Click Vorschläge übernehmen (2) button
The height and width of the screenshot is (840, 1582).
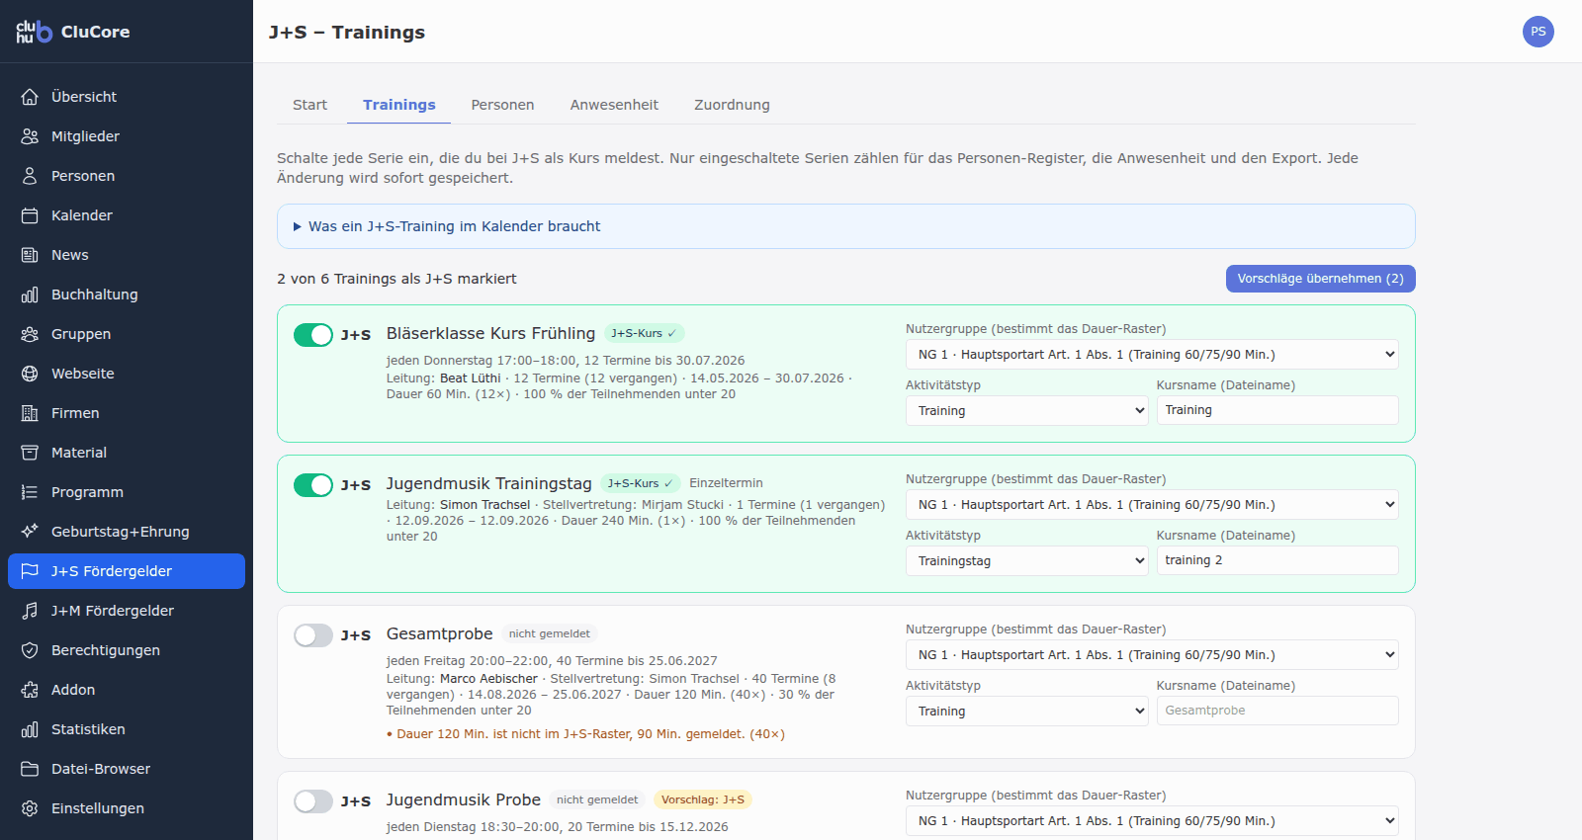coord(1321,279)
